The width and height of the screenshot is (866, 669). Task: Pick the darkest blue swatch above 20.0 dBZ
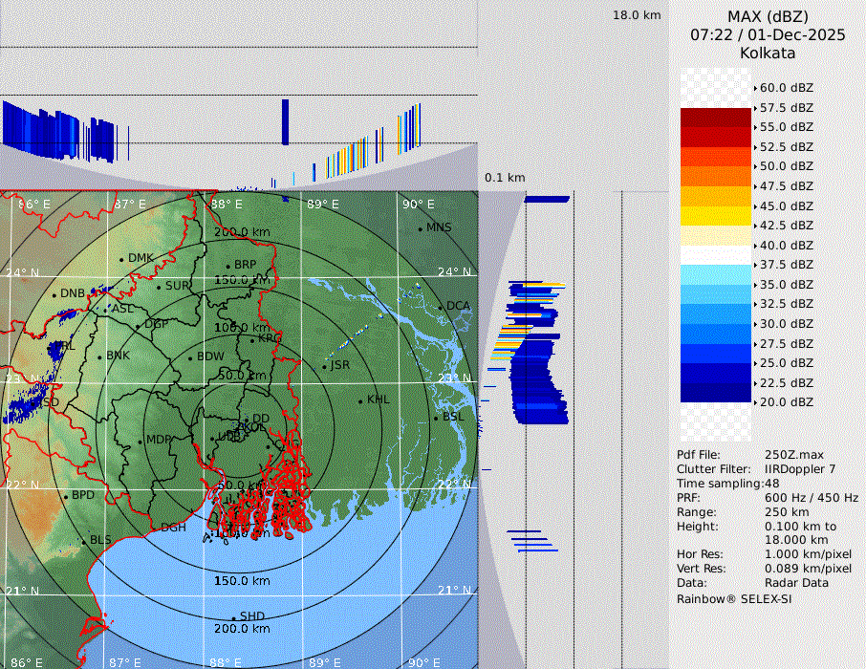coord(715,392)
